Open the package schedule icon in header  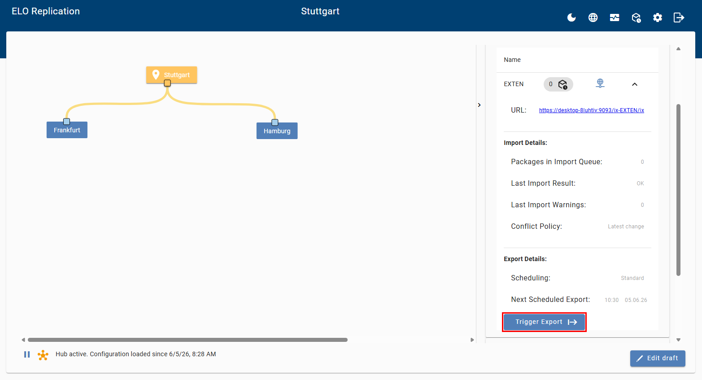coord(636,17)
